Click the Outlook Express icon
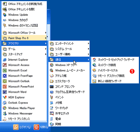 point(5,103)
